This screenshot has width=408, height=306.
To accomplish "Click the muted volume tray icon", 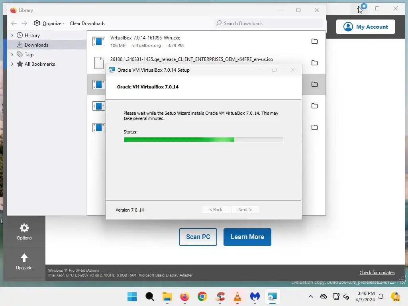I will (346, 296).
